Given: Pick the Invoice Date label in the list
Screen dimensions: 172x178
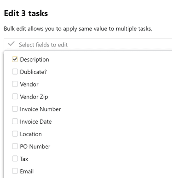Looking at the screenshot, I should pos(36,121).
